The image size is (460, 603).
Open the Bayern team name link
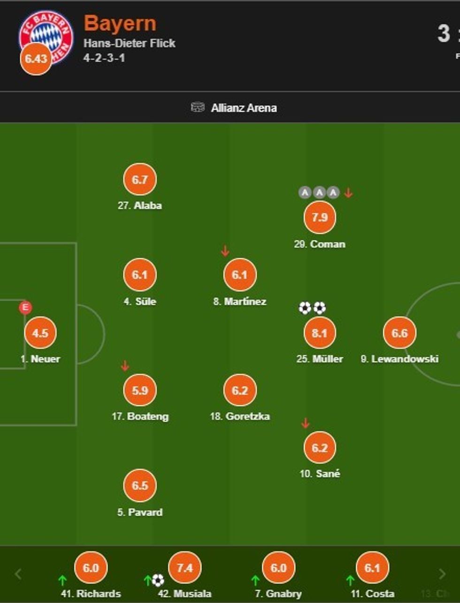pos(120,23)
